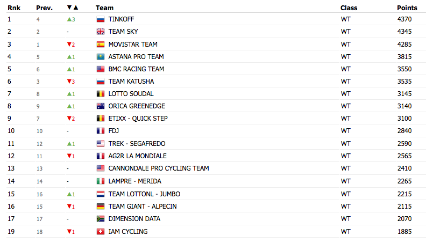This screenshot has height=243, width=433.
Task: Click the Australian flag beside ORICA GREENEDGE
Action: click(x=101, y=106)
